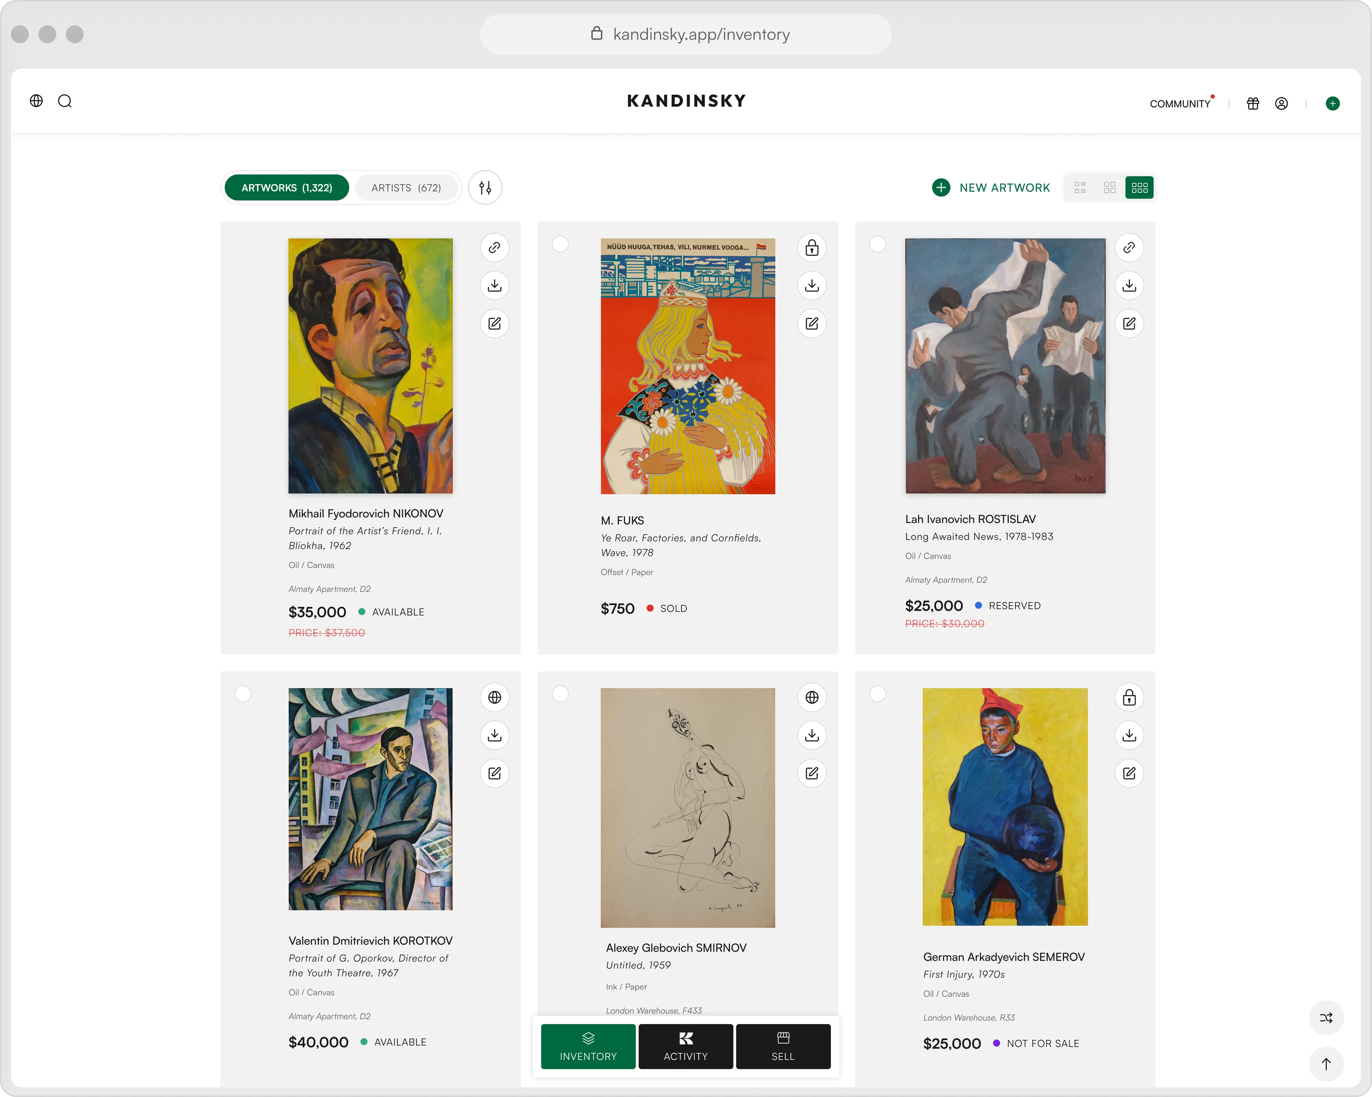Edit Smirnov Untitled entry
This screenshot has height=1097, width=1372.
[x=812, y=773]
